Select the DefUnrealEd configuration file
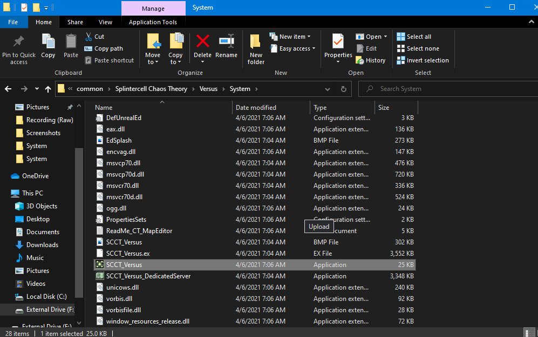538x337 pixels. coord(254,118)
